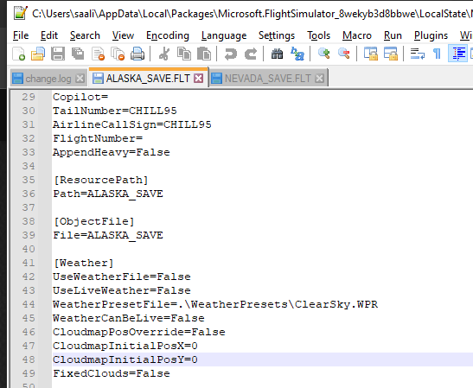
Task: Click the [ObjectFile] section header
Action: tap(93, 221)
